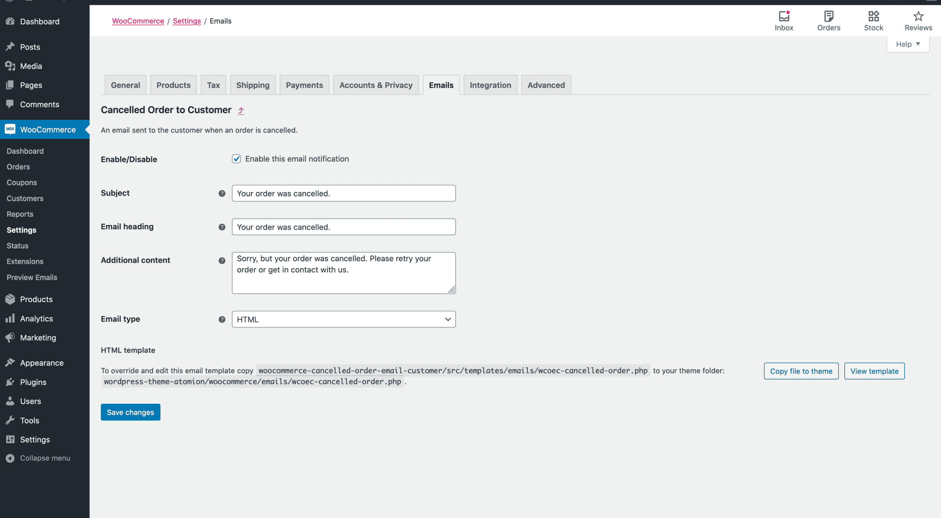Click the help tooltip icon for Subject

222,194
